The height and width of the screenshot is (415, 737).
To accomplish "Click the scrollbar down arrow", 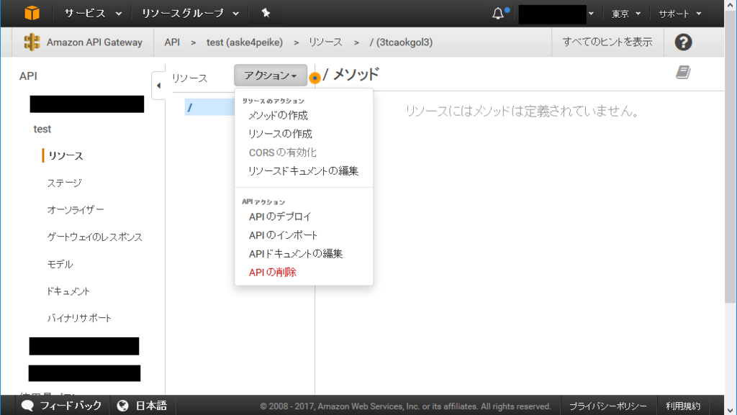I will point(731,410).
